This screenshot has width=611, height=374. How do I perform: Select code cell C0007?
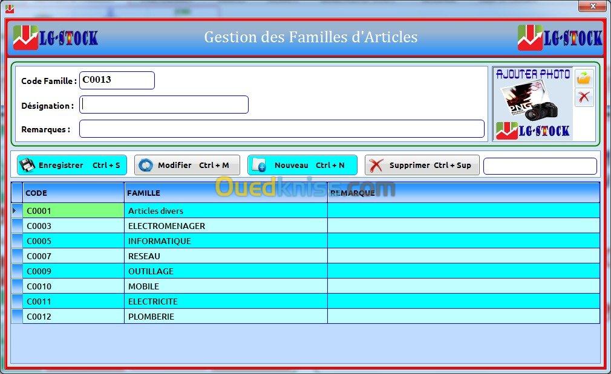(73, 256)
